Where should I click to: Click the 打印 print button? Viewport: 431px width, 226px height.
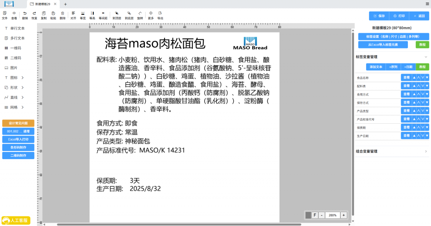click(x=399, y=16)
